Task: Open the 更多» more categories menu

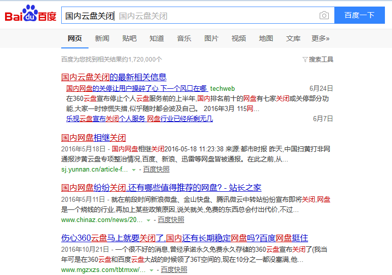Action: pyautogui.click(x=320, y=38)
